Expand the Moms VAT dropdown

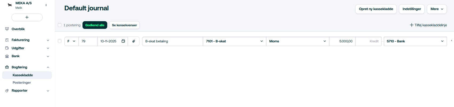pos(298,41)
